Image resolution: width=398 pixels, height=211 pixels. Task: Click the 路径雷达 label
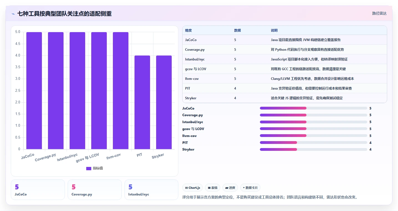coord(379,13)
